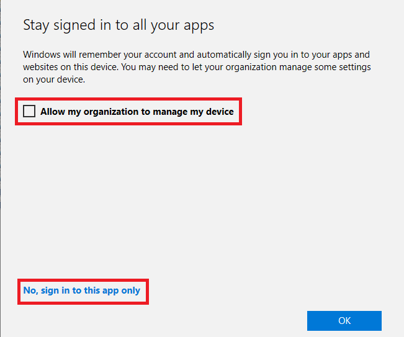Screen dimensions: 404x337
Task: Click the description line starting 'websites on this device'
Action: point(197,67)
